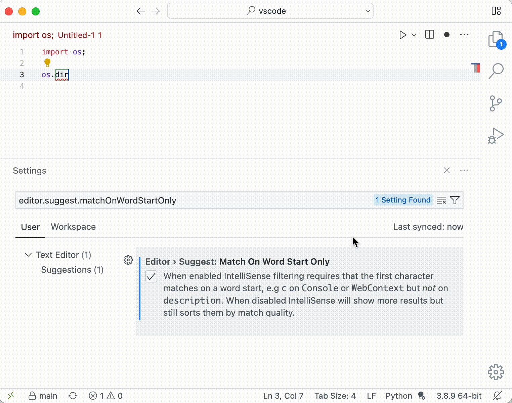Click the Match On Word Start Only title
Viewport: 512px width, 403px height.
(274, 262)
